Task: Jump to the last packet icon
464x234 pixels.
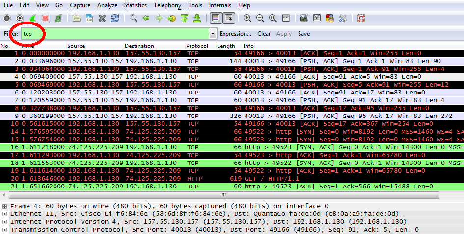Action: coord(197,18)
